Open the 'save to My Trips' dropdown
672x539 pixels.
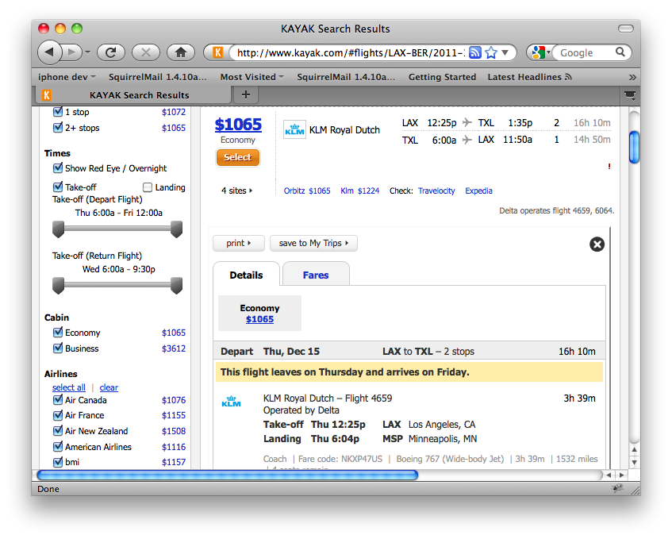(313, 244)
